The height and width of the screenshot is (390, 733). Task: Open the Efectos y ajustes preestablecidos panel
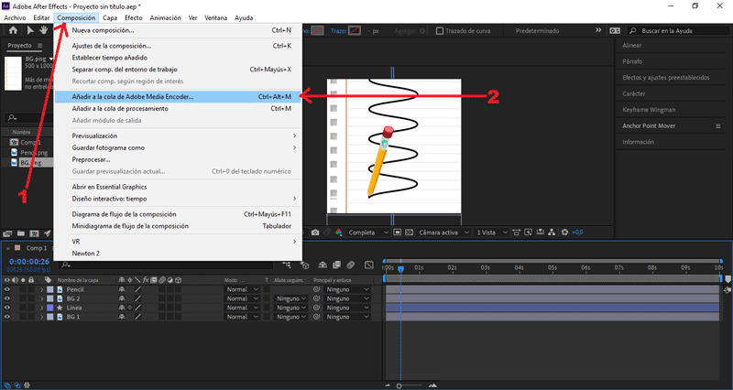(x=664, y=77)
